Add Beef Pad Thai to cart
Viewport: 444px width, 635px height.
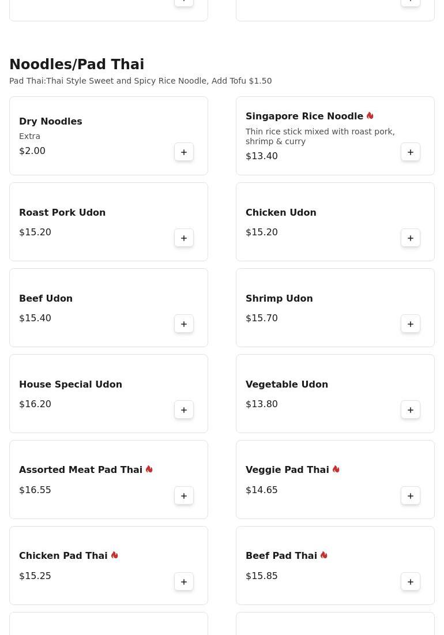pos(411,582)
